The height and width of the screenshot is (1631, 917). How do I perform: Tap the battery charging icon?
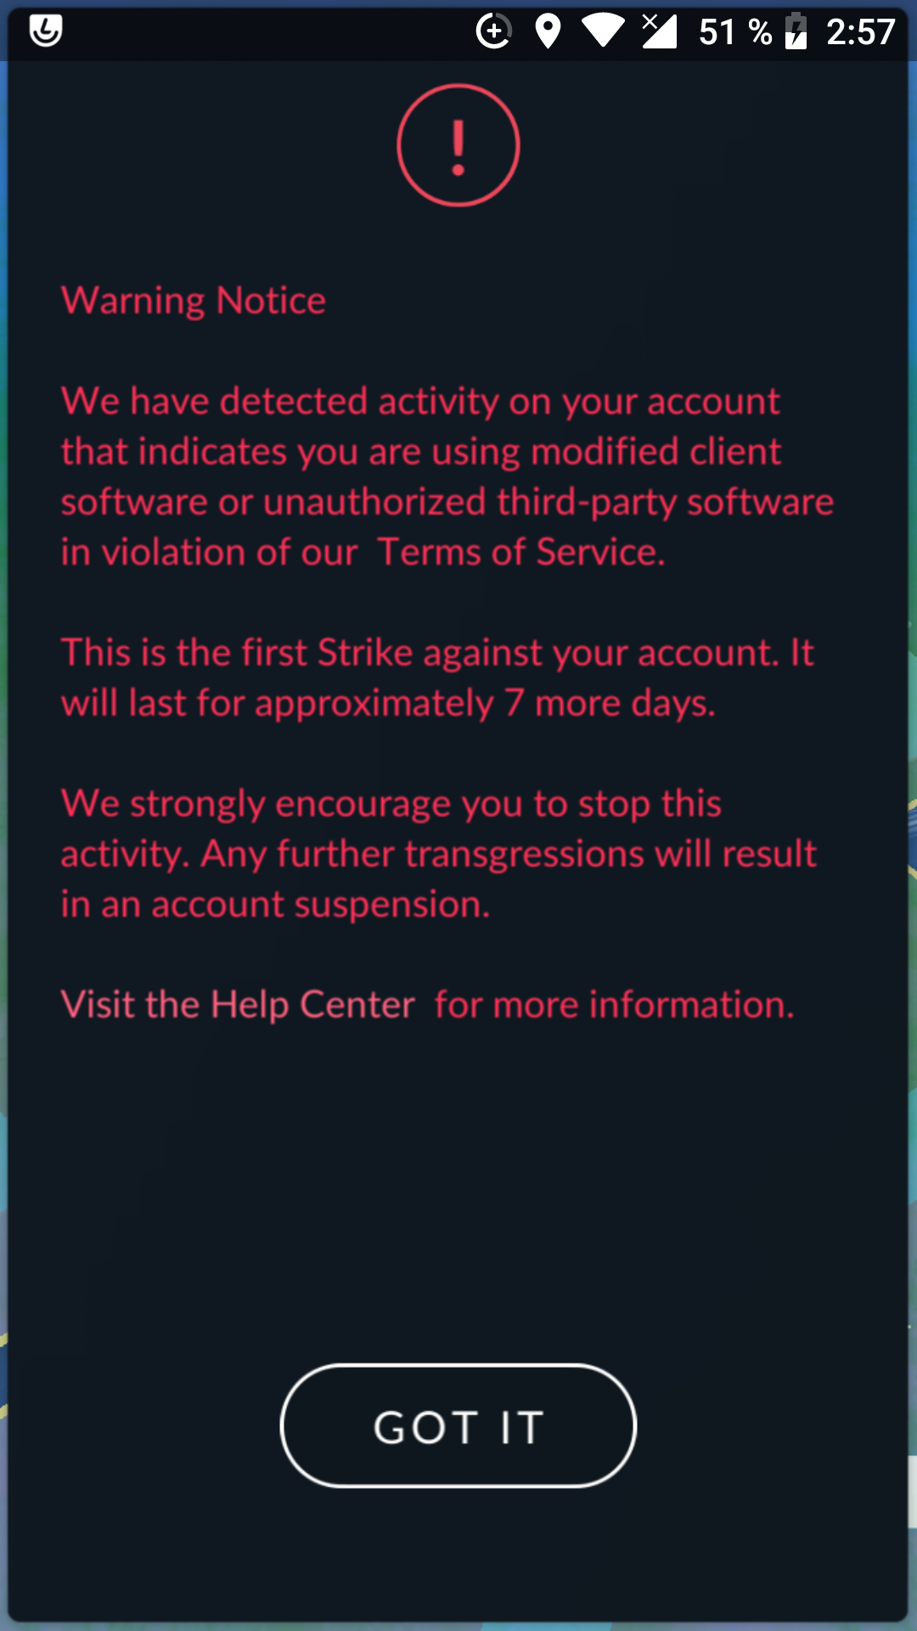(796, 31)
